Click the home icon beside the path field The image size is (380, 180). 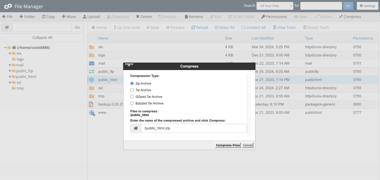click(7, 27)
